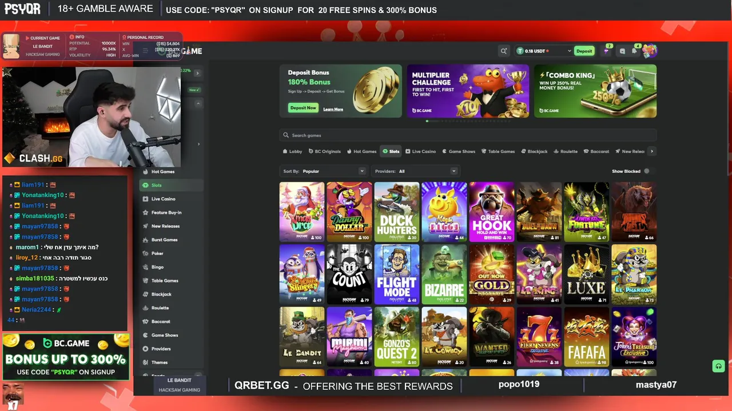Switch to Blackjack category tab
732x411 pixels.
pos(534,151)
